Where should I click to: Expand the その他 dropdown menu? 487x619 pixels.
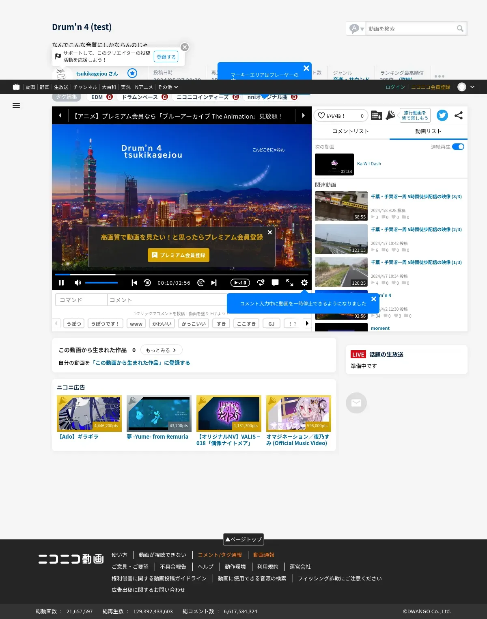click(x=168, y=87)
